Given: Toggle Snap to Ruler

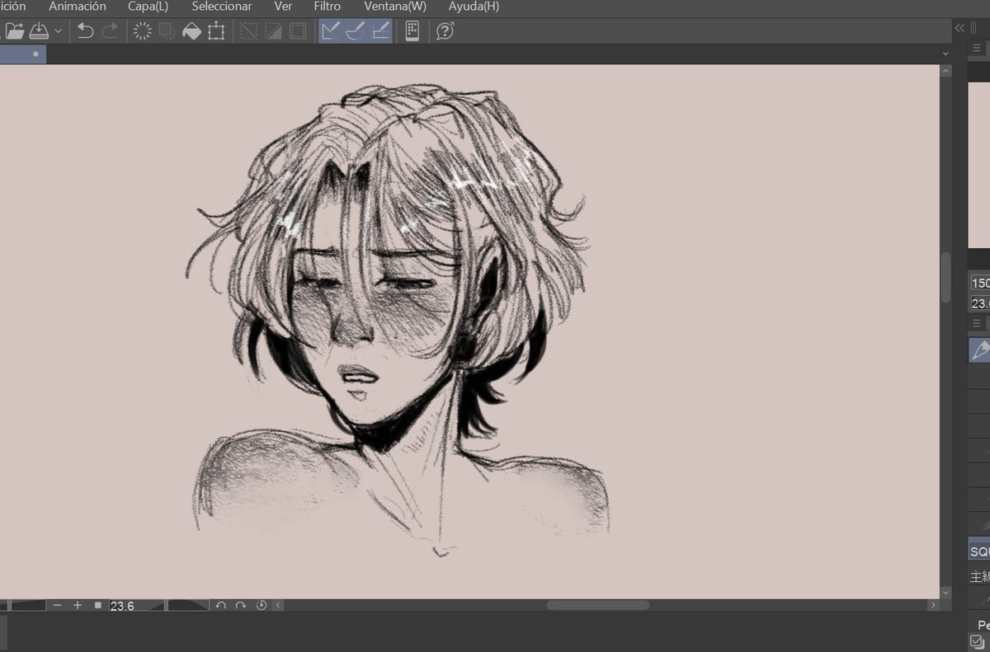Looking at the screenshot, I should [x=332, y=31].
